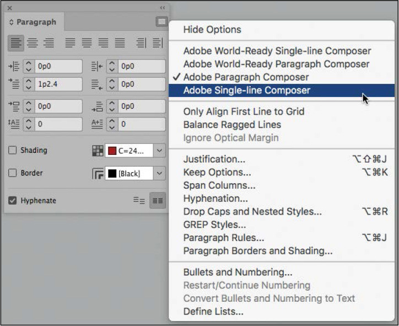
Task: Switch to the Paragraph tab
Action: [36, 22]
